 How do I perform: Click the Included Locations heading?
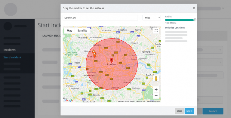point(175,28)
